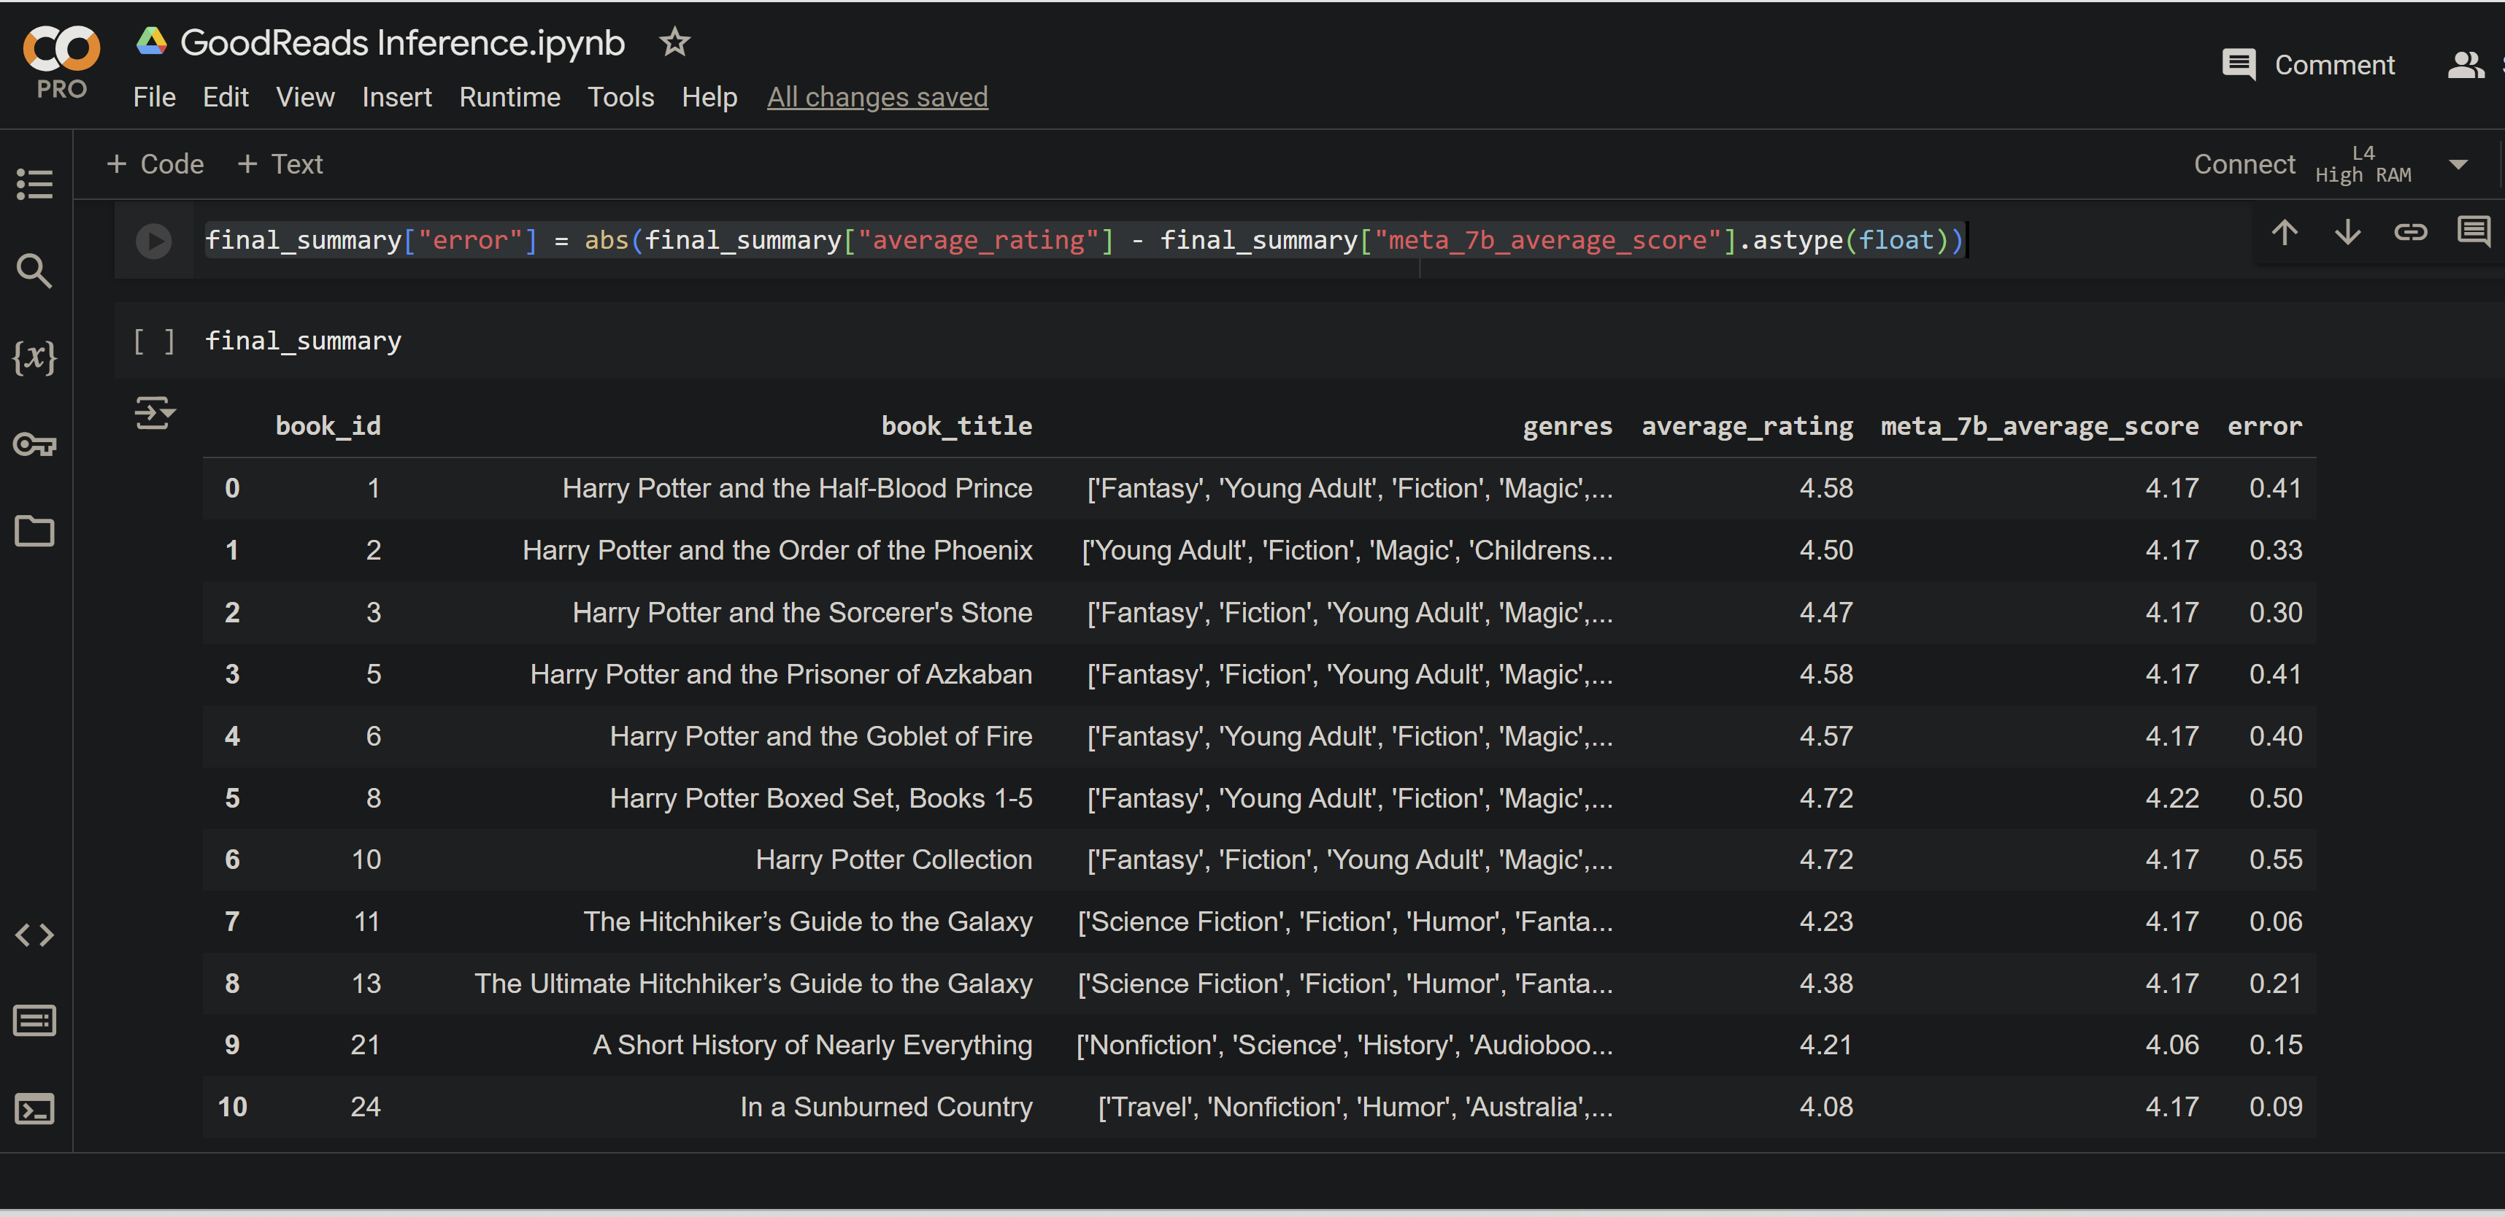Click the empty execution brackets of final_summary cell
This screenshot has height=1217, width=2505.
[154, 341]
